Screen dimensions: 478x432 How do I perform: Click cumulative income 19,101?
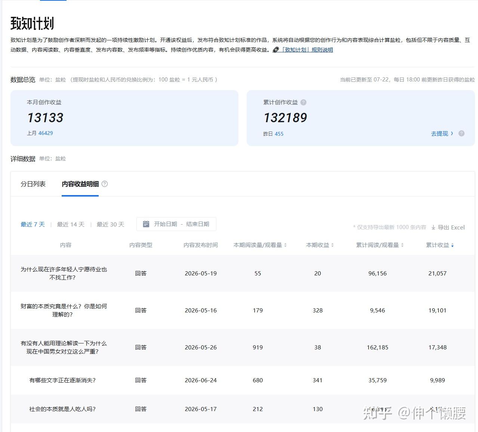(x=437, y=310)
